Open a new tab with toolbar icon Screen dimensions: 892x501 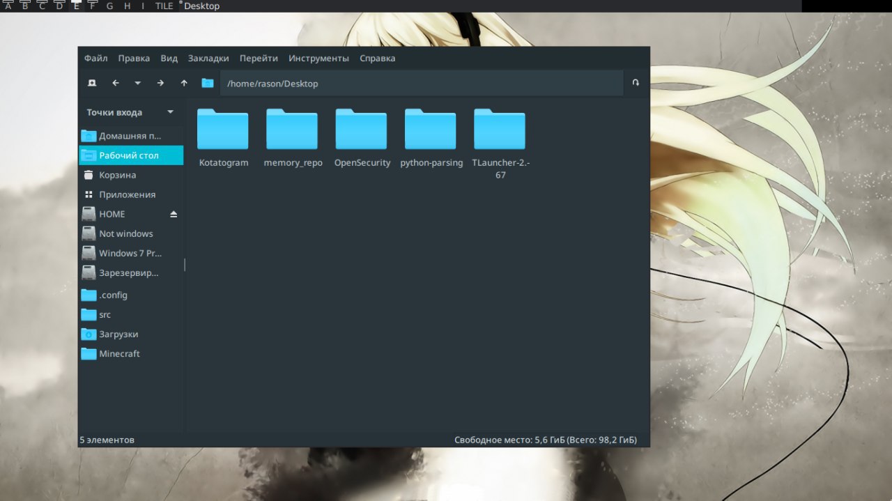click(92, 83)
